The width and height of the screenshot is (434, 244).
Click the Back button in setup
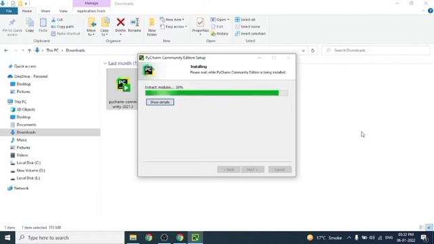point(229,169)
